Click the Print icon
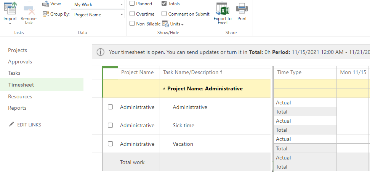This screenshot has width=370, height=172. tap(242, 9)
